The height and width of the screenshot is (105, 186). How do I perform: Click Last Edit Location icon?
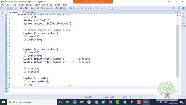[96, 8]
